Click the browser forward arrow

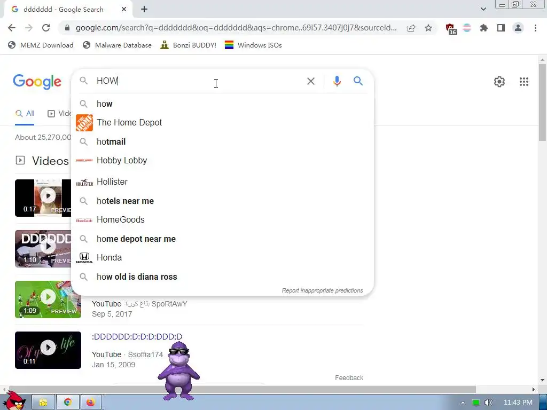(x=29, y=28)
